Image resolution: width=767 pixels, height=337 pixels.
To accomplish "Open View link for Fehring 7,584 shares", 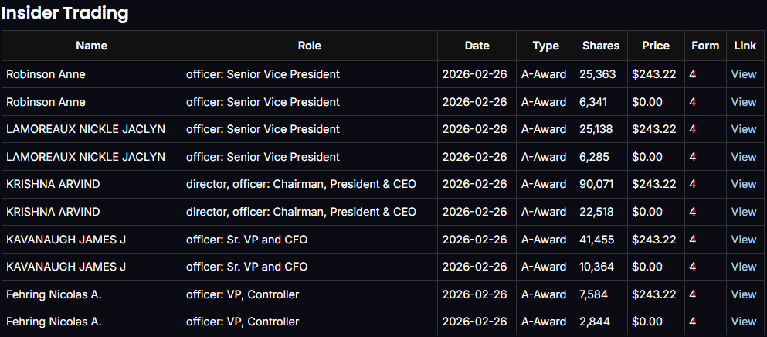I will (x=744, y=294).
